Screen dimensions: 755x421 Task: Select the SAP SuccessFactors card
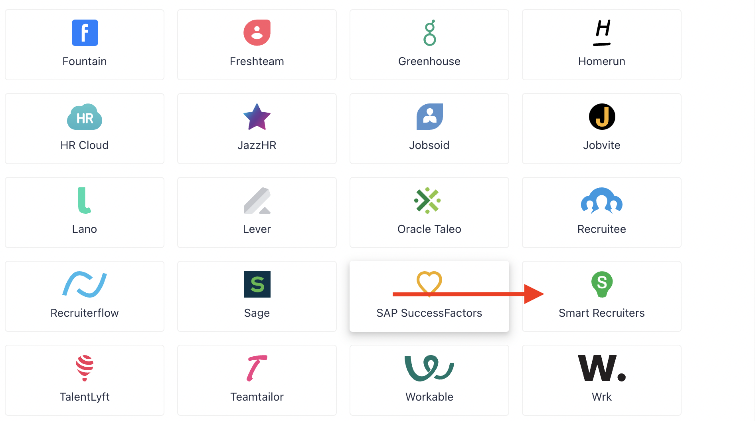click(x=429, y=296)
